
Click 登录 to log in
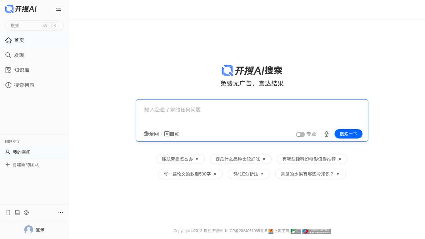(40, 230)
